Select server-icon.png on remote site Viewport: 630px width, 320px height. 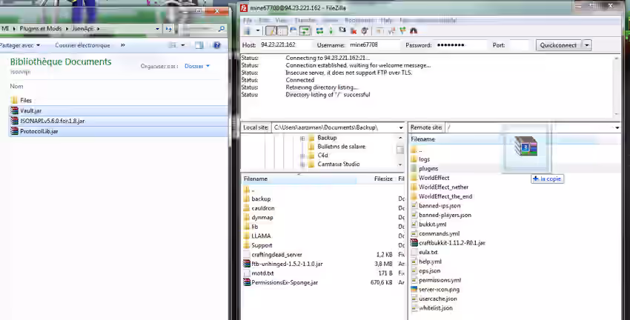440,290
